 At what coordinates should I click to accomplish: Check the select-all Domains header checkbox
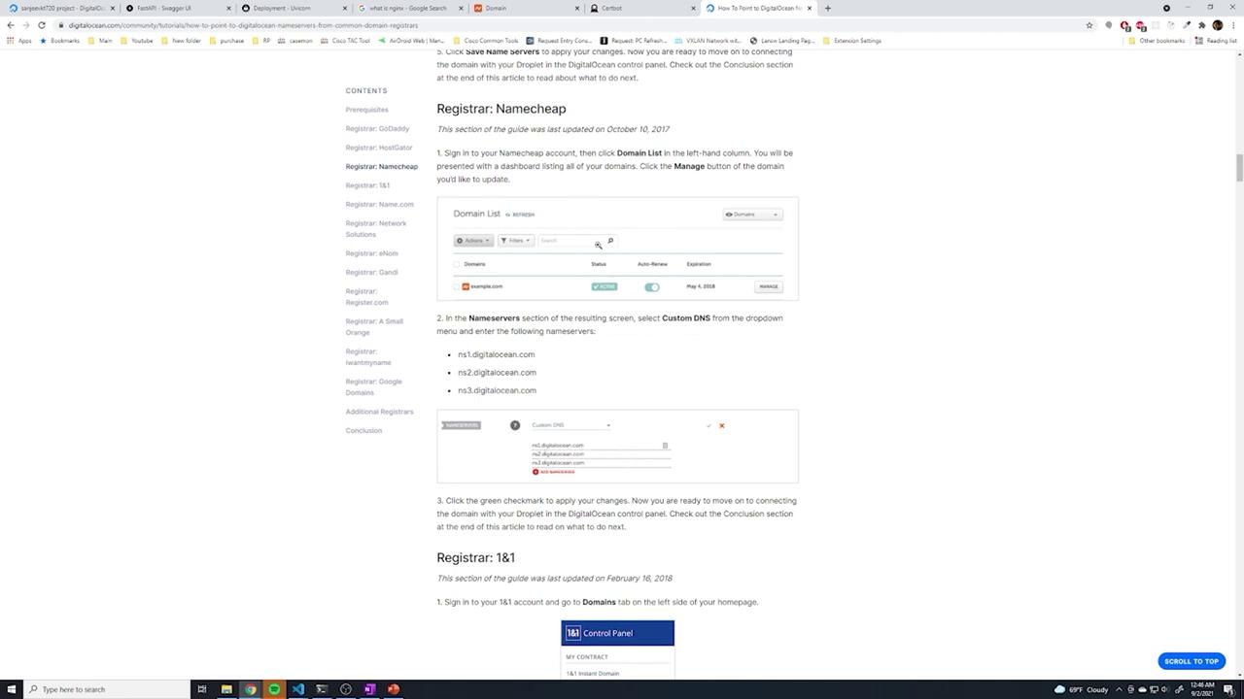[x=456, y=264]
